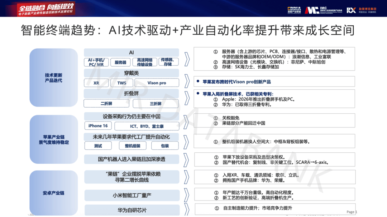387x217 pixels.
Task: Click the “果链”企业摆脱苹果依赖 bar
Action: [132, 177]
